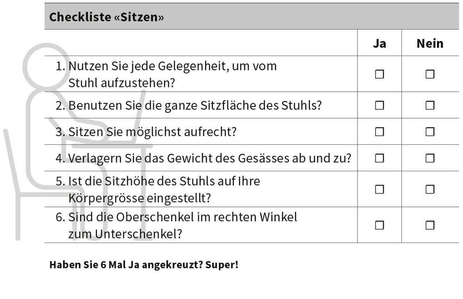Click the Nein column header
The width and height of the screenshot is (463, 299).
[x=430, y=44]
